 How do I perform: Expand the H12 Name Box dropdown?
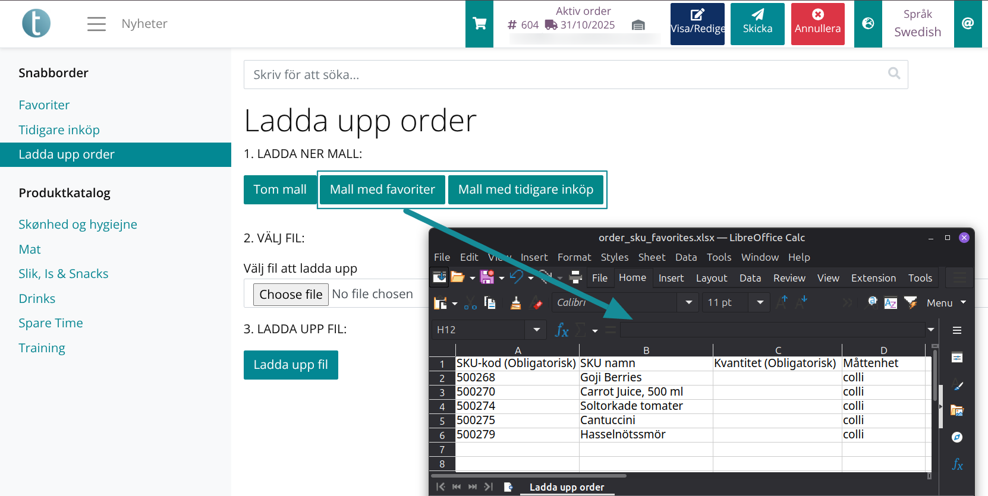(x=537, y=330)
